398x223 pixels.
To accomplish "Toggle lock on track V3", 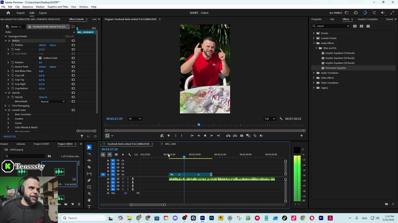I will (x=108, y=167).
